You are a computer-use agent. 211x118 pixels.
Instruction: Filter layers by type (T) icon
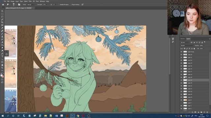click(197, 42)
